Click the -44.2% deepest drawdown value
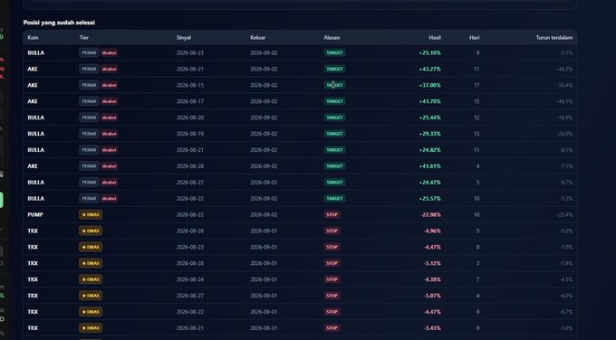Image resolution: width=616 pixels, height=340 pixels. click(x=564, y=69)
